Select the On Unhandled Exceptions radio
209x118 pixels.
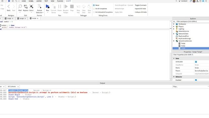coord(94,12)
